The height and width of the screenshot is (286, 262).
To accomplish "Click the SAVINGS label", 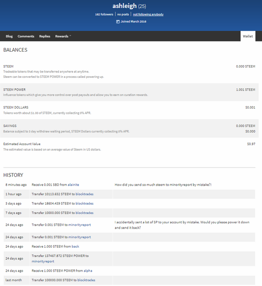I will click(x=10, y=126).
